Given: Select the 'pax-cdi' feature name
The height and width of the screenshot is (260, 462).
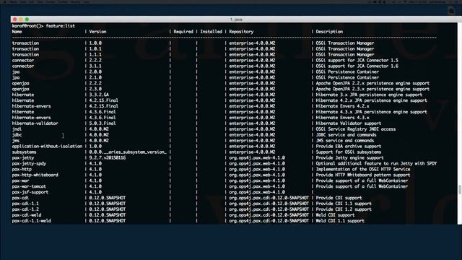Looking at the screenshot, I should click(21, 198).
